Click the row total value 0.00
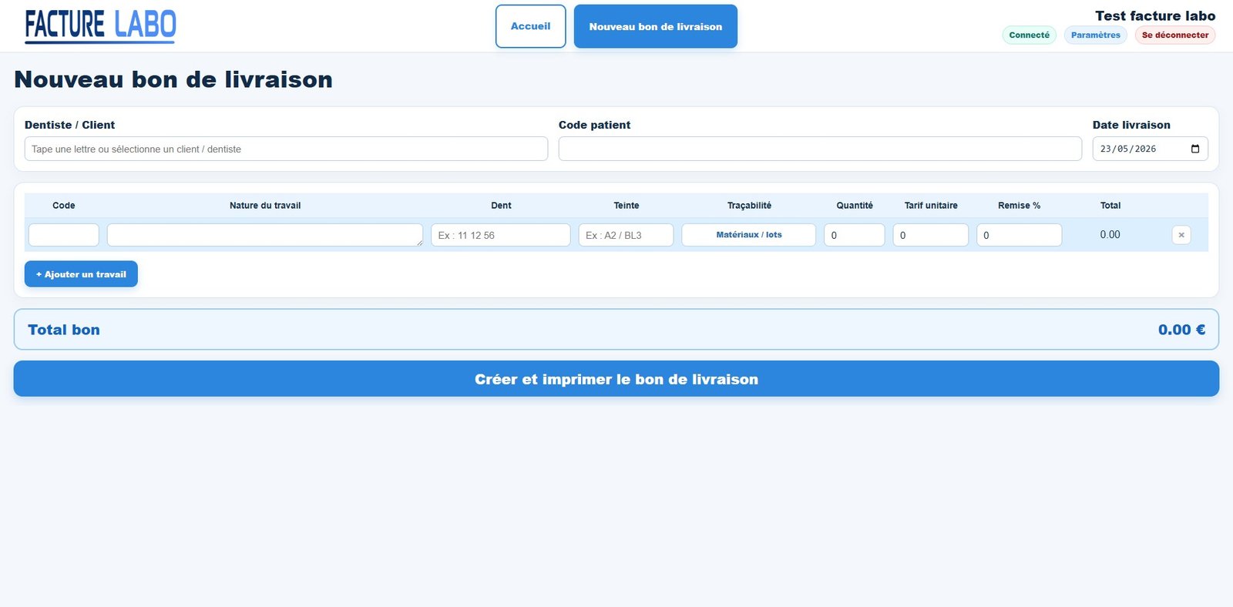The height and width of the screenshot is (607, 1233). click(1110, 234)
